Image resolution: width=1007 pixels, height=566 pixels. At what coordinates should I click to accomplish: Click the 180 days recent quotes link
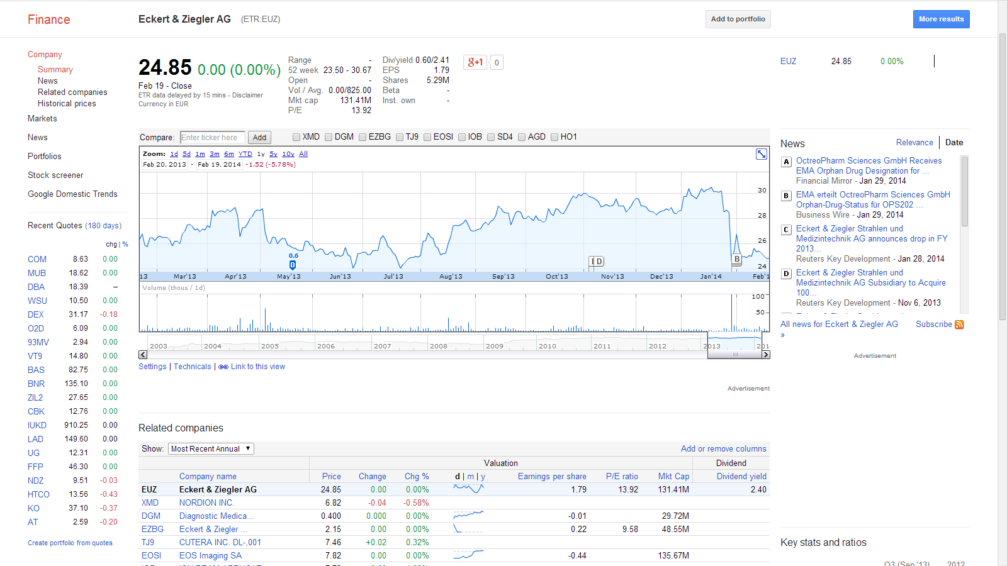pos(103,226)
